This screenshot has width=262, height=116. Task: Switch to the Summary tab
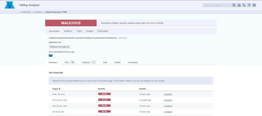[53, 62]
